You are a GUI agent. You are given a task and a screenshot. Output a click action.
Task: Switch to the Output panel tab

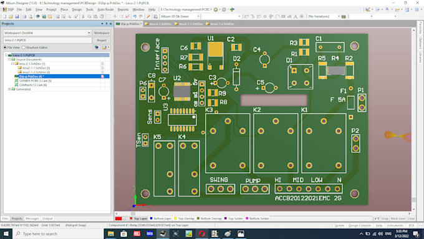click(47, 218)
